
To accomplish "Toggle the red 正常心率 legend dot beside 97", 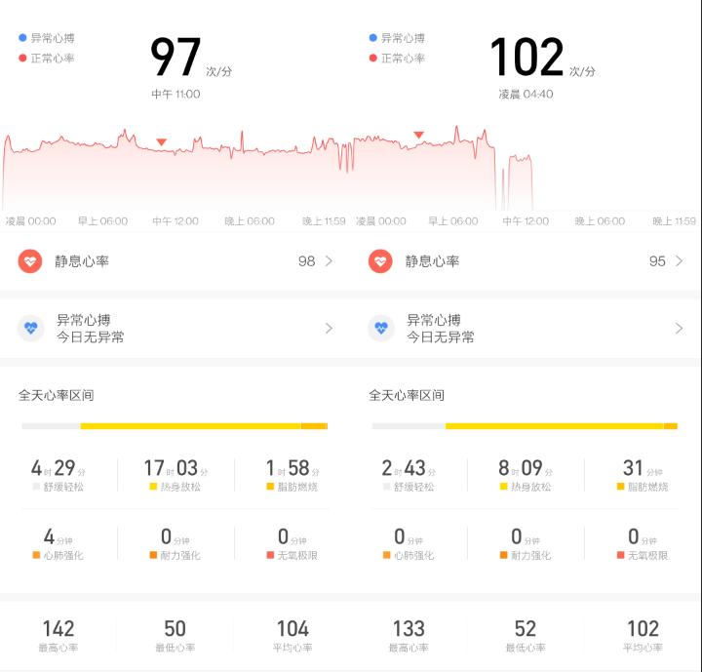I will [x=22, y=59].
